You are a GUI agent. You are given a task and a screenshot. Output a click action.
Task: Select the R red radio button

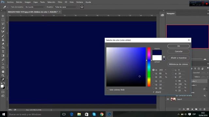pos(153,81)
